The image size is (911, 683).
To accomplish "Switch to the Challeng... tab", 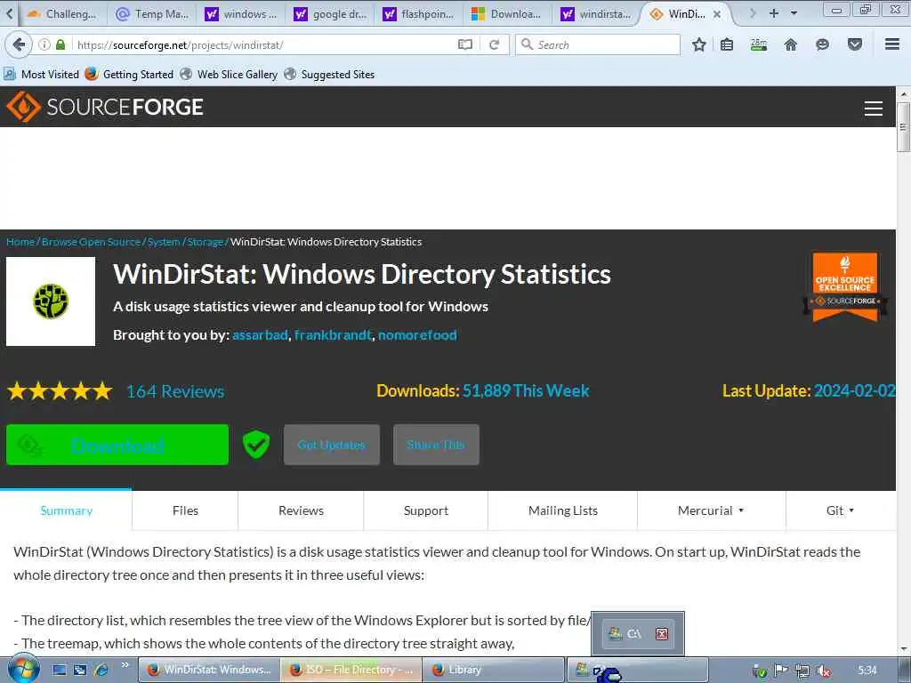I will click(61, 14).
